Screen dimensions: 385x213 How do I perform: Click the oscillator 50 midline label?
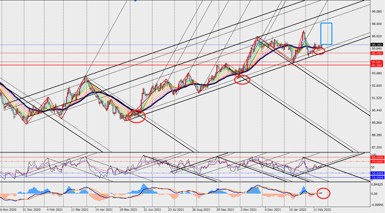pyautogui.click(x=372, y=167)
